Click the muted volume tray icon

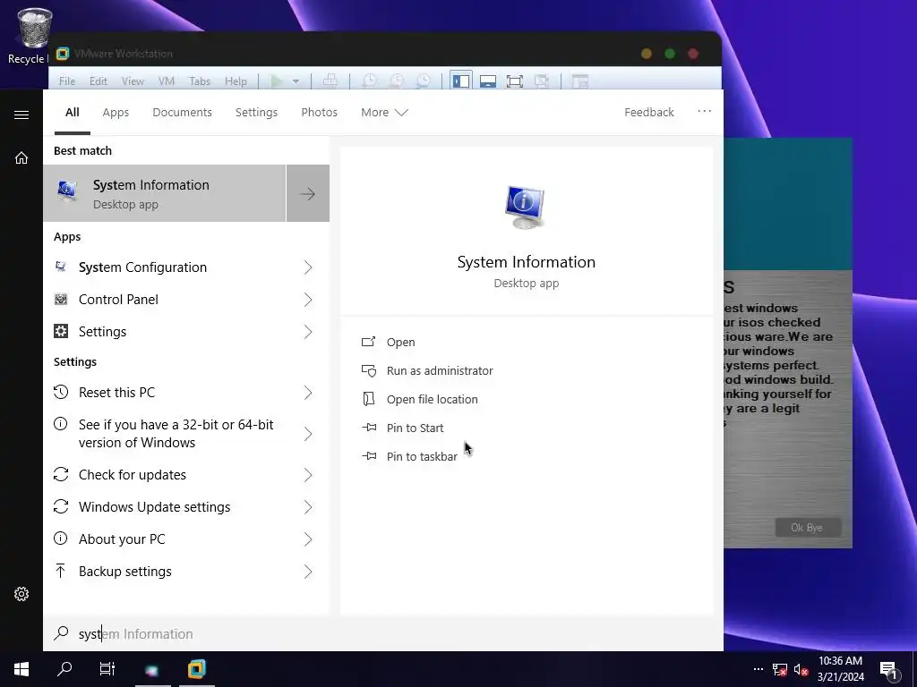pyautogui.click(x=801, y=669)
